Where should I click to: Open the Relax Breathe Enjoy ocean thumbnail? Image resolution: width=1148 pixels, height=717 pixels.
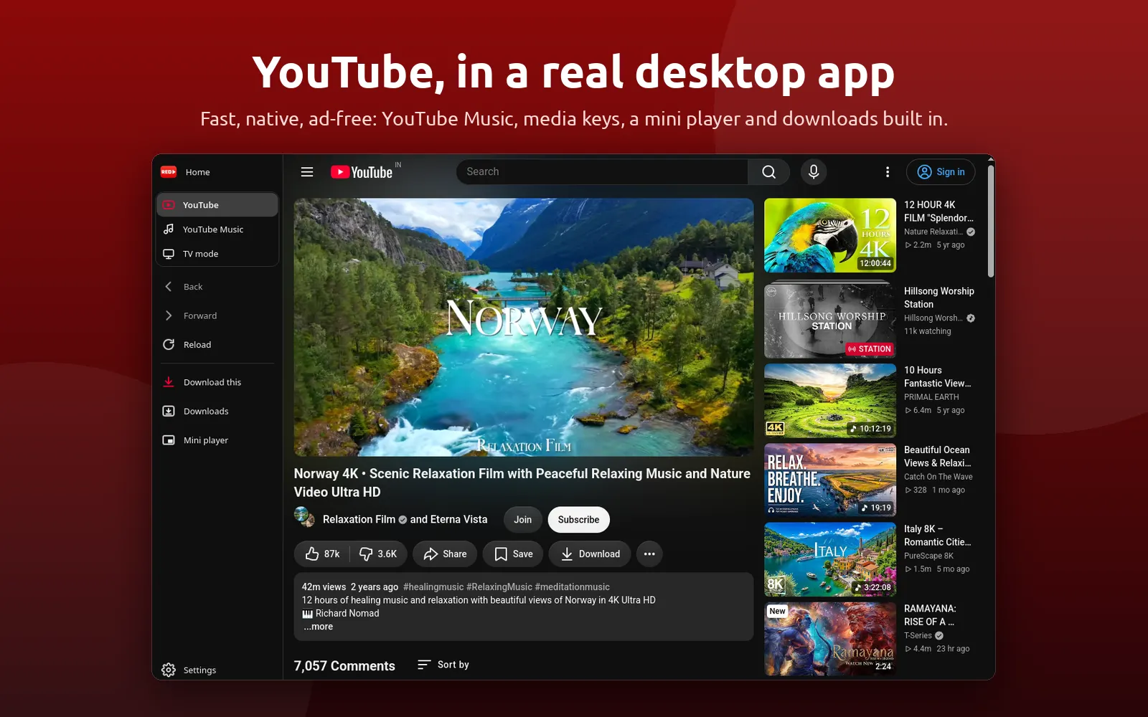coord(830,480)
